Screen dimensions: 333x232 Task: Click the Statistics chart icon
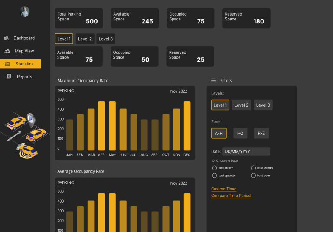pos(7,64)
